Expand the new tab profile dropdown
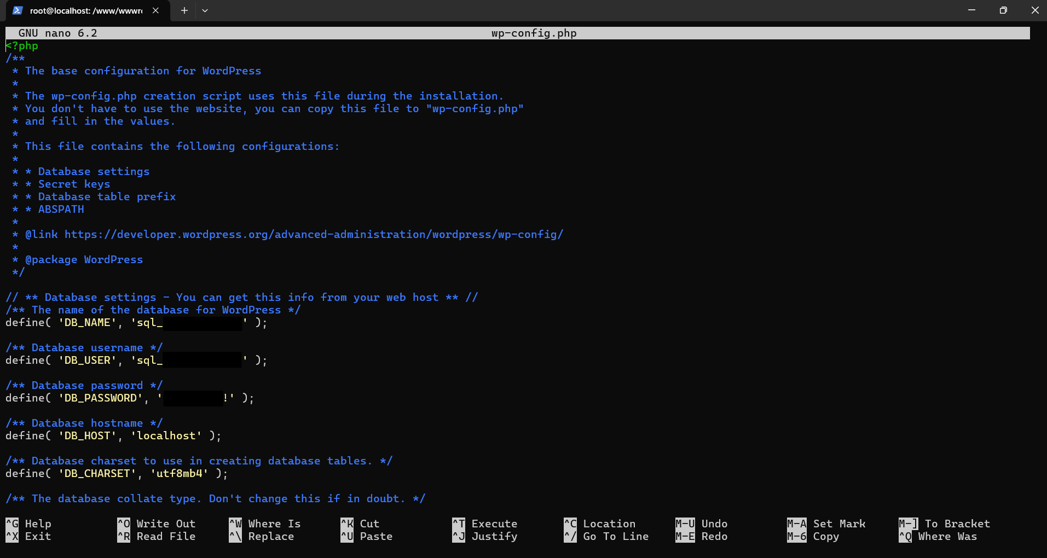The width and height of the screenshot is (1047, 558). [205, 10]
